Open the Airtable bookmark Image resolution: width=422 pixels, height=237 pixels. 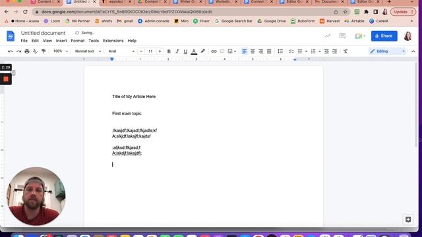(x=354, y=21)
